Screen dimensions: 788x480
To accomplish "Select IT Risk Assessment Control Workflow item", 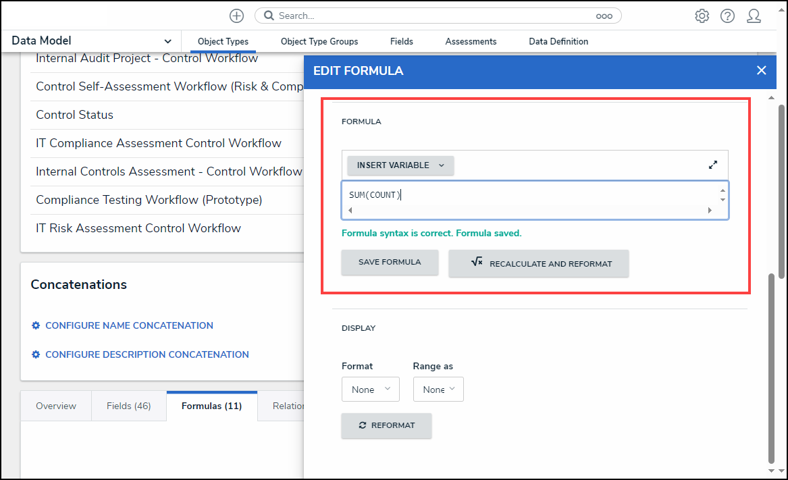I will click(x=138, y=228).
